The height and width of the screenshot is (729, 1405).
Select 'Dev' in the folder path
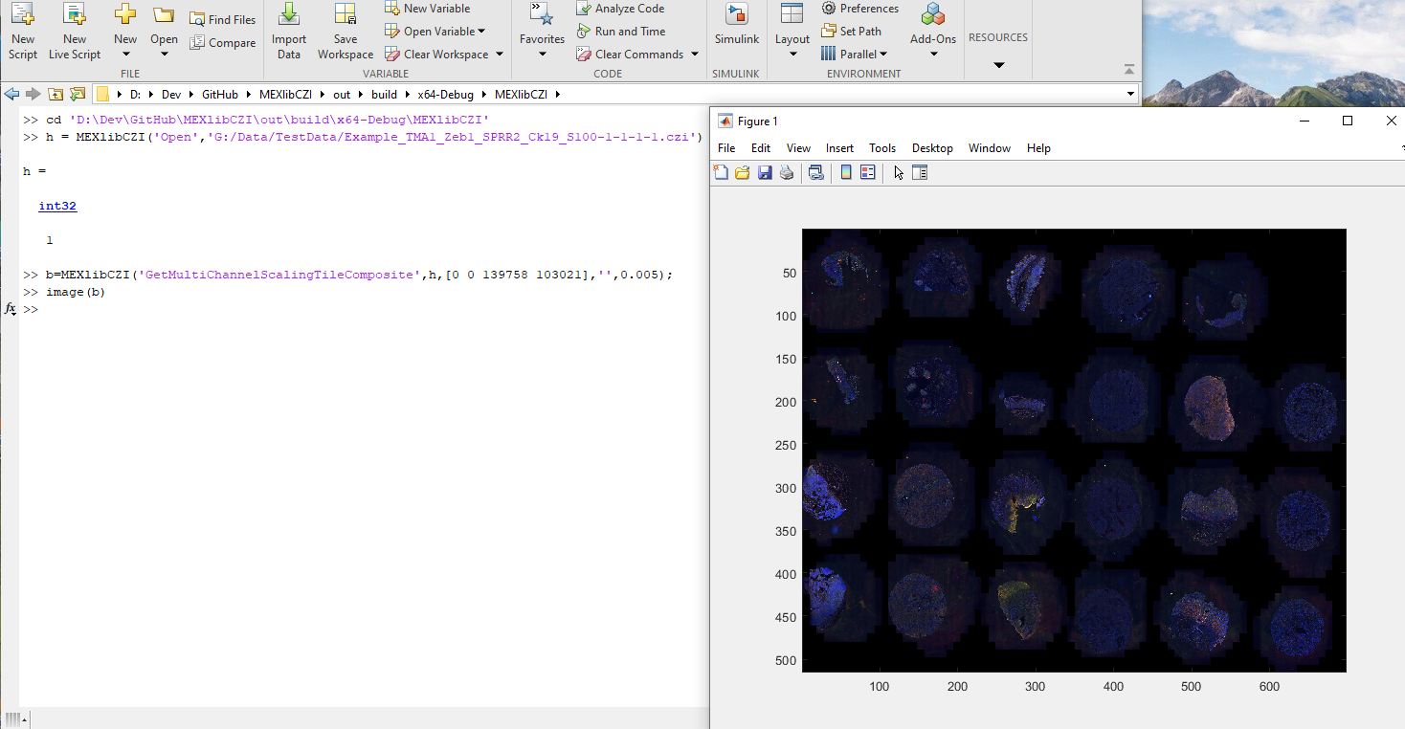[x=170, y=95]
